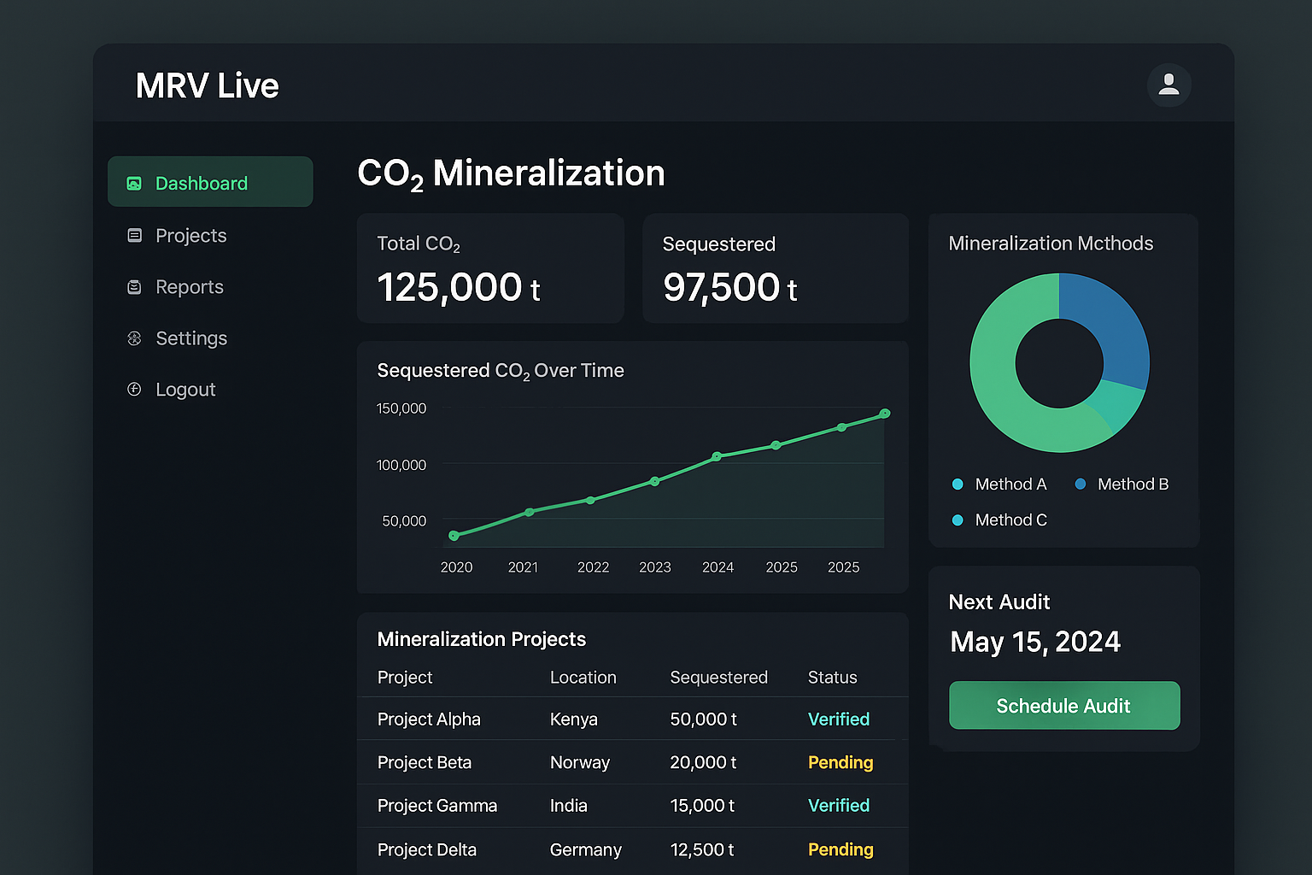
Task: Click the Logout icon in sidebar
Action: (134, 390)
